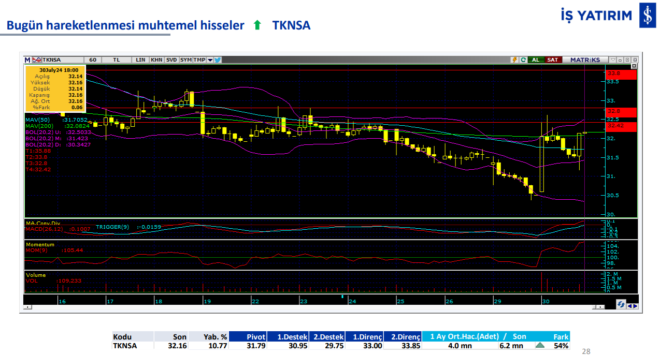Image resolution: width=660 pixels, height=355 pixels.
Task: Expand the 60-minute period selector
Action: [x=92, y=60]
